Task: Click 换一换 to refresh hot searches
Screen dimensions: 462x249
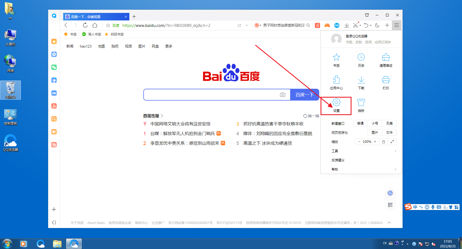Action: 311,116
